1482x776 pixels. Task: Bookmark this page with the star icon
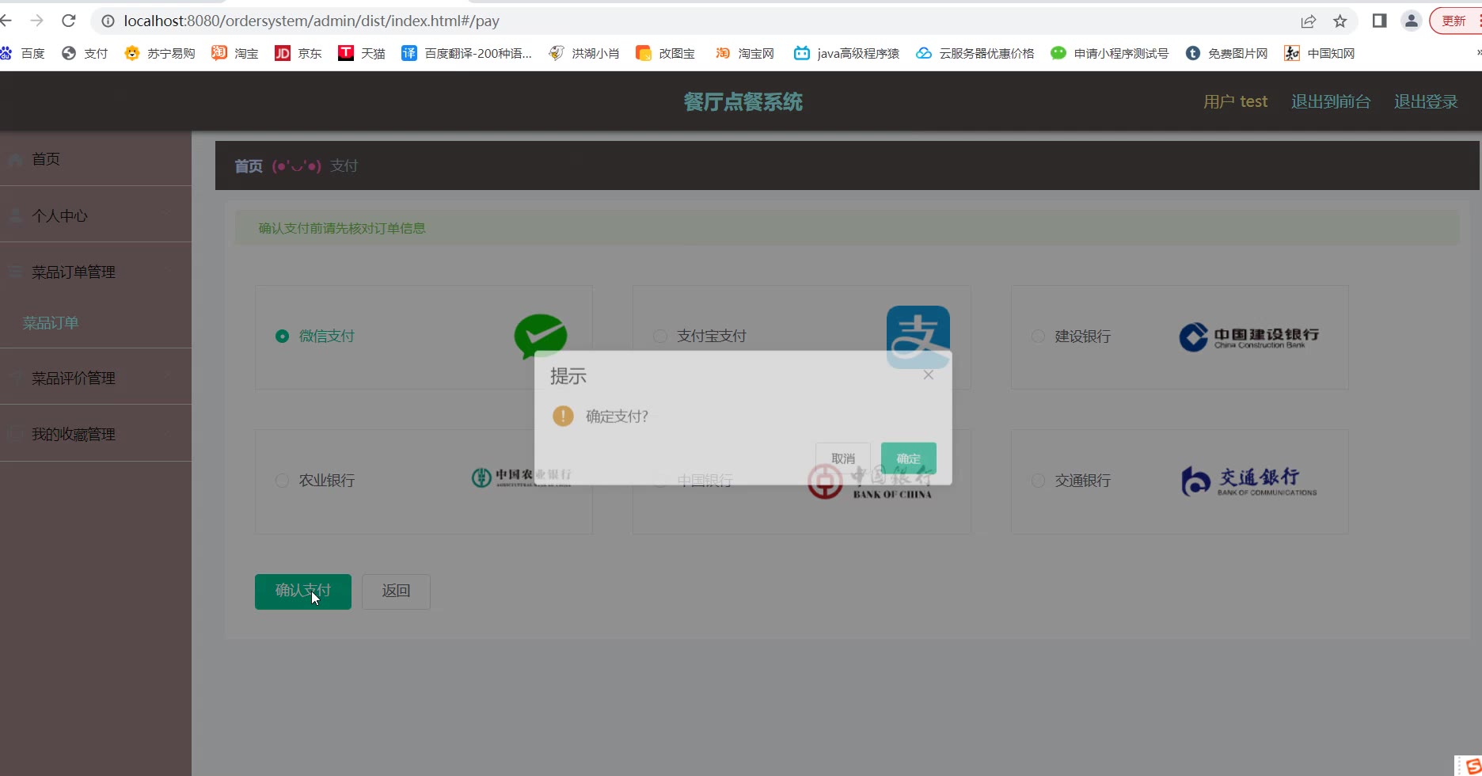point(1340,21)
